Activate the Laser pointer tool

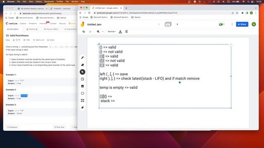[82, 108]
